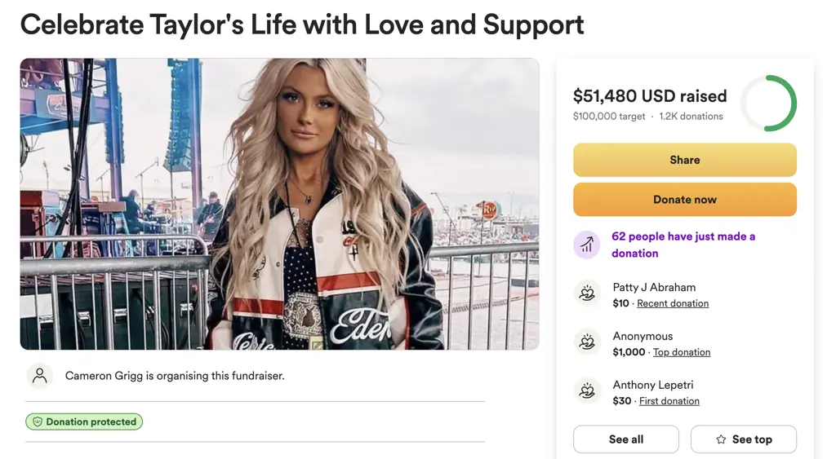Screen dimensions: 836x459
Task: Click the purple trending arrow icon
Action: pyautogui.click(x=587, y=245)
